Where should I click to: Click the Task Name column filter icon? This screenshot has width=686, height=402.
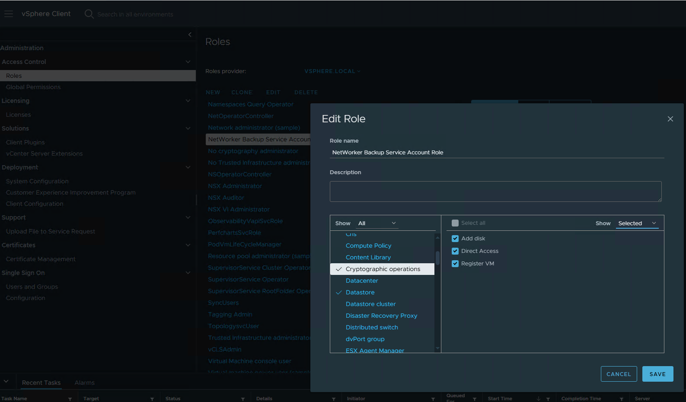(70, 399)
